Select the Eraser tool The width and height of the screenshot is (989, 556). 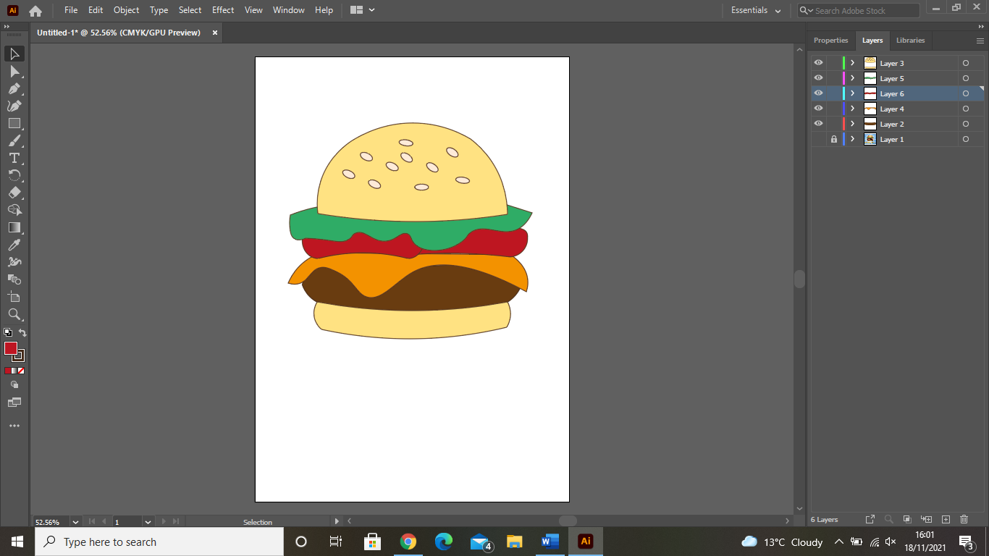coord(14,193)
